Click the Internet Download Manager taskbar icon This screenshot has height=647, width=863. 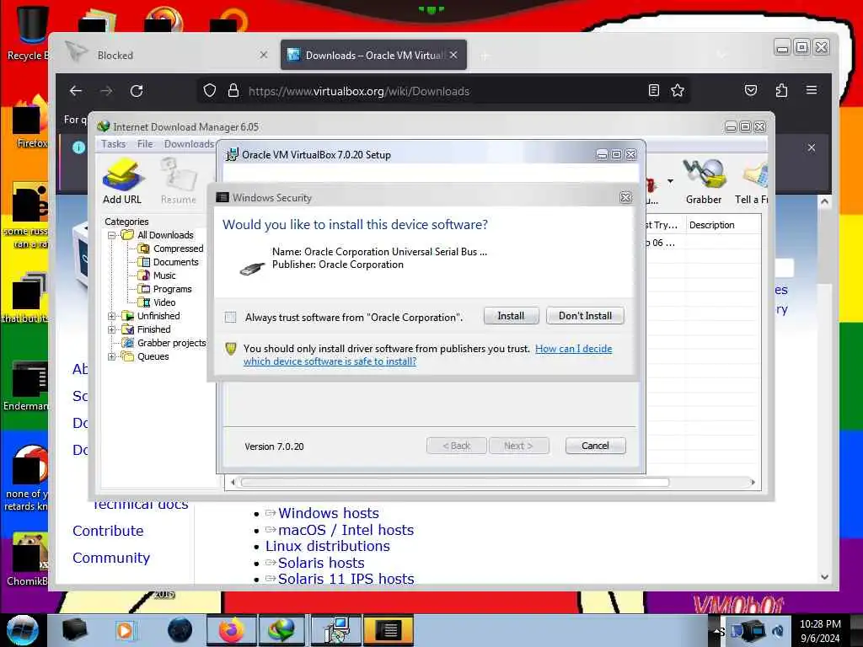point(281,630)
